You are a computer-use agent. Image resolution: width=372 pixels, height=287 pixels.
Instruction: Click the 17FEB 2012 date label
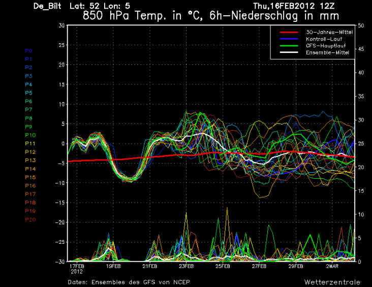coord(77,269)
